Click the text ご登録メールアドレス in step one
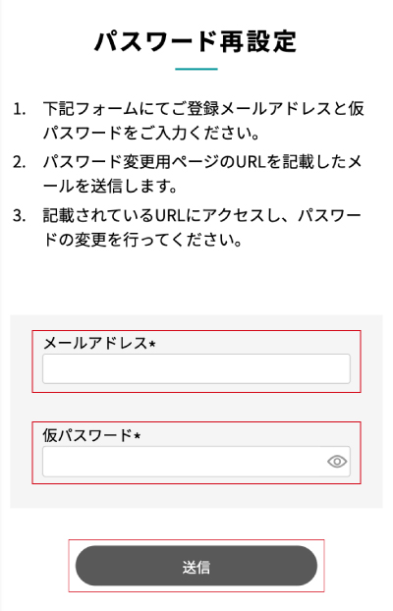The image size is (393, 611). pyautogui.click(x=252, y=109)
